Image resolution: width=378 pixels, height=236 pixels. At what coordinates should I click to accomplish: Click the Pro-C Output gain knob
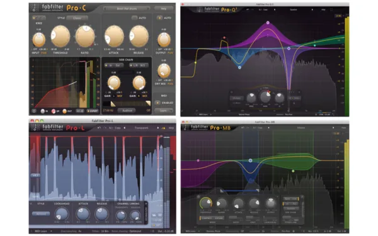[164, 40]
